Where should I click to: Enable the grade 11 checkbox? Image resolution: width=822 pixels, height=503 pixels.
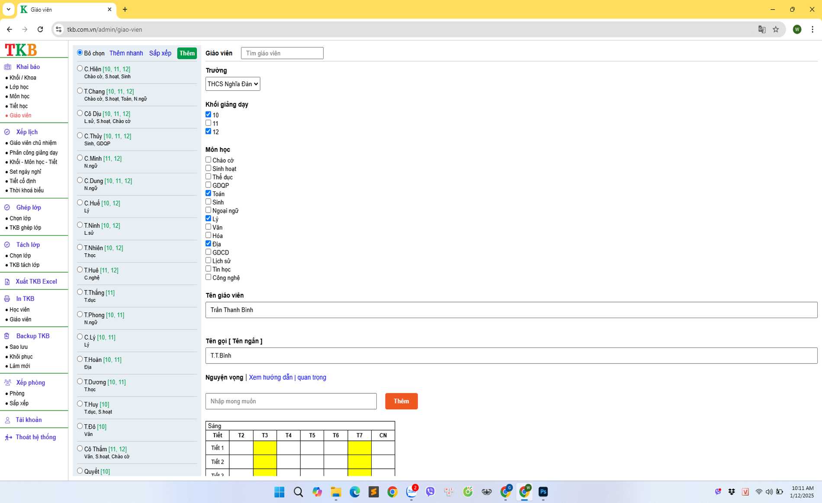pos(209,123)
